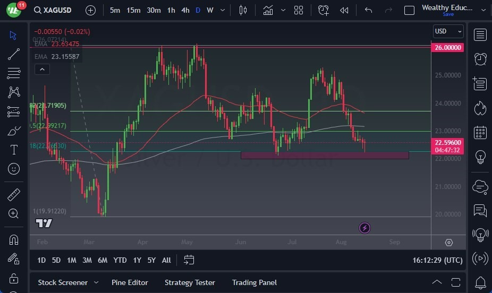Expand the Stock Screener dropdown arrow
Image resolution: width=492 pixels, height=293 pixels.
[96, 282]
